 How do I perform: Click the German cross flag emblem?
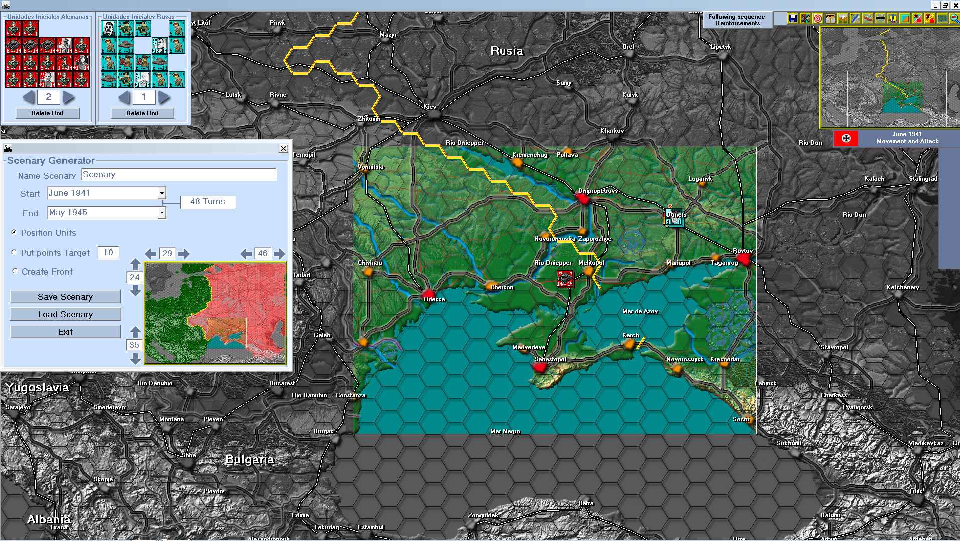[x=846, y=139]
